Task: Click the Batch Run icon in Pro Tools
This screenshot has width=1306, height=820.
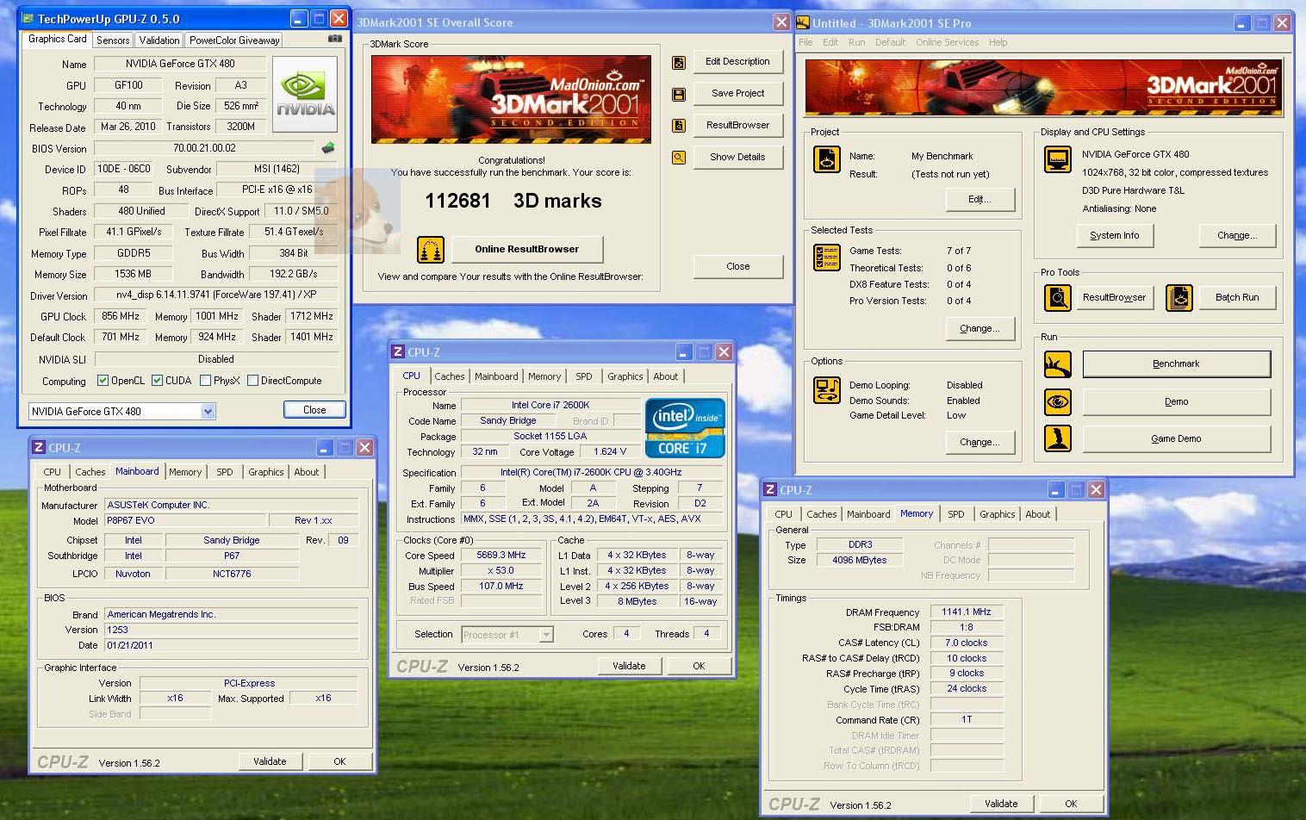Action: coord(1179,298)
